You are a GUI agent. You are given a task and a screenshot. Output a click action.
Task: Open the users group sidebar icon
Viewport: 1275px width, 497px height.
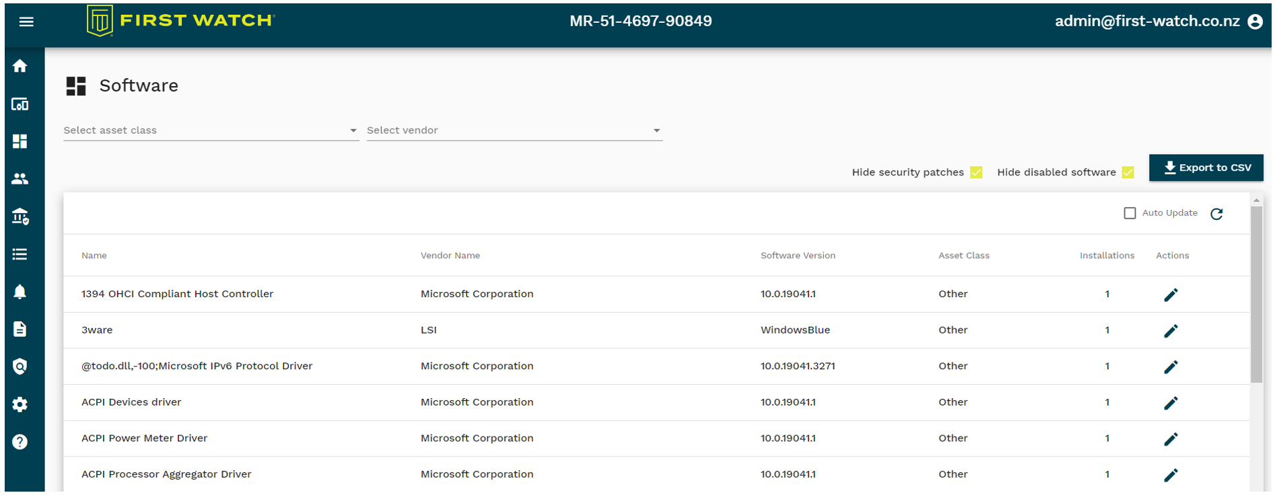click(20, 179)
